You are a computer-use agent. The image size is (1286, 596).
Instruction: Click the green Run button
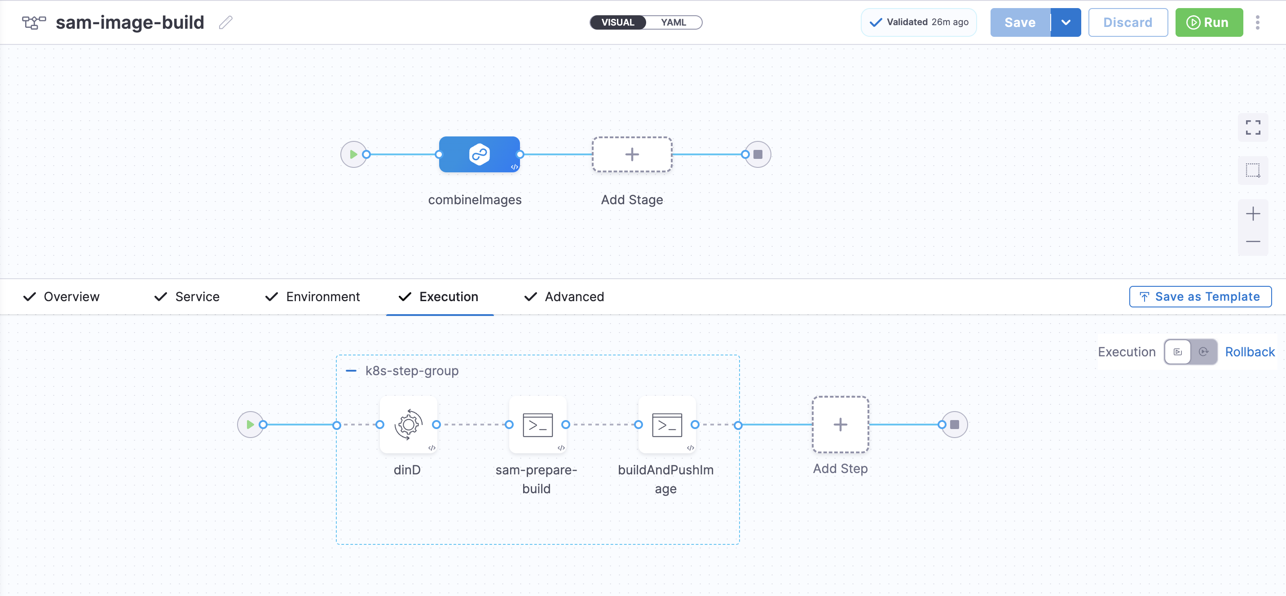(1209, 22)
